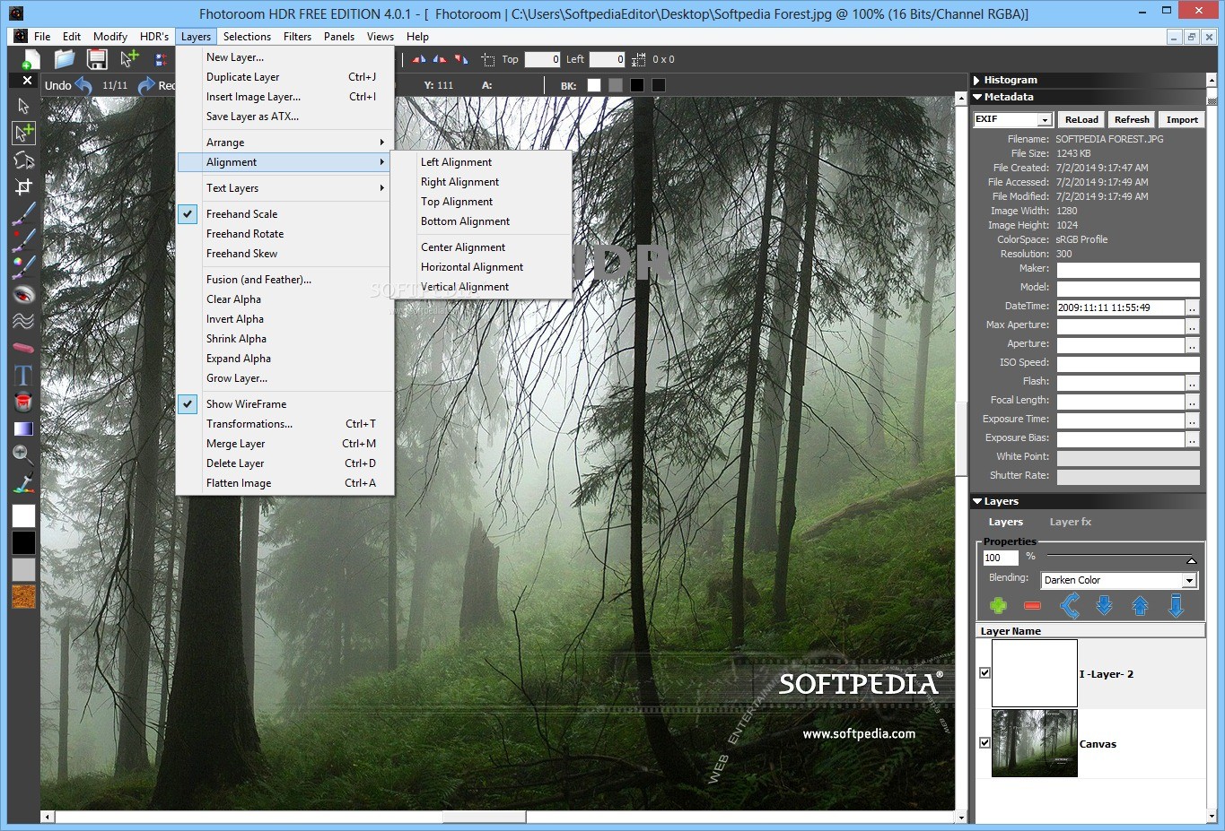Collapse the Layers panel section
1225x831 pixels.
pos(977,501)
